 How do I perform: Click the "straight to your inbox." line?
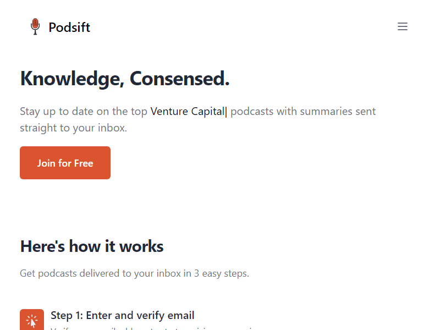coord(73,128)
